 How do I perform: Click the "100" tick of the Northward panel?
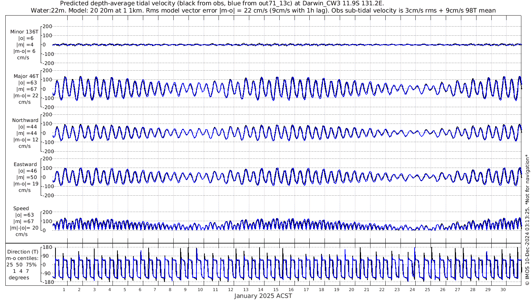click(47, 124)
